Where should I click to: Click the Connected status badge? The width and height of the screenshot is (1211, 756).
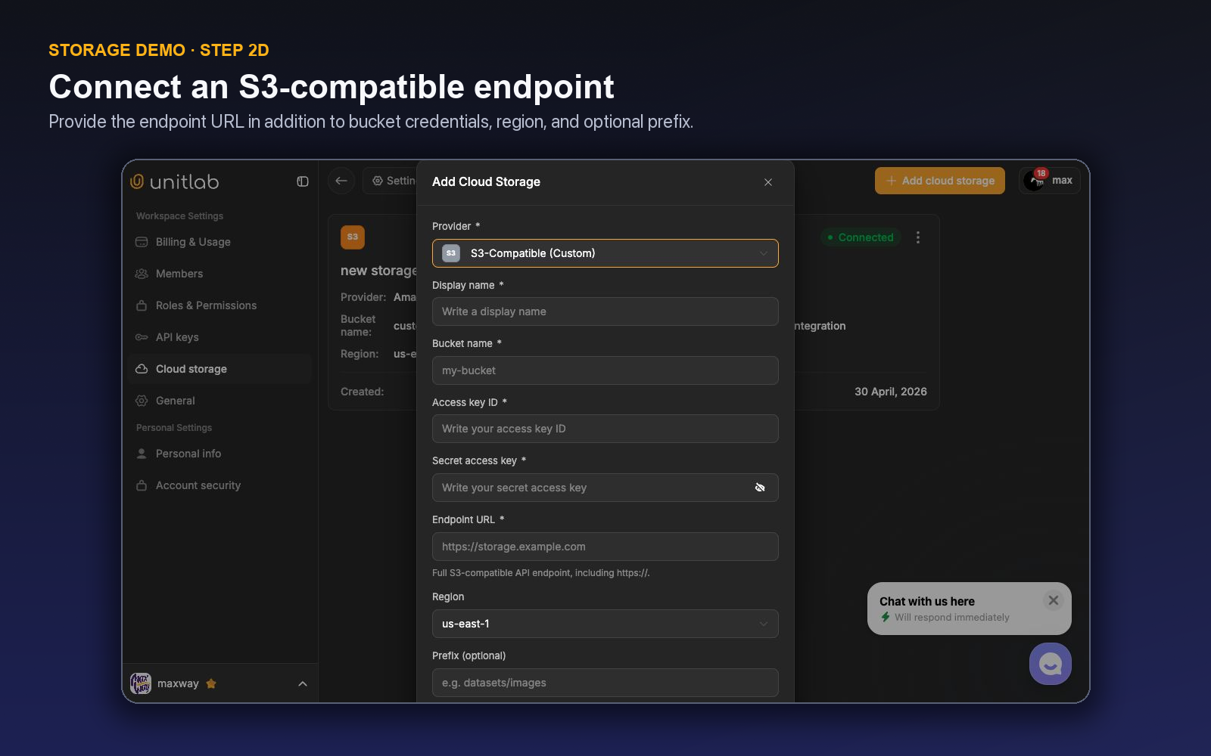pyautogui.click(x=861, y=237)
